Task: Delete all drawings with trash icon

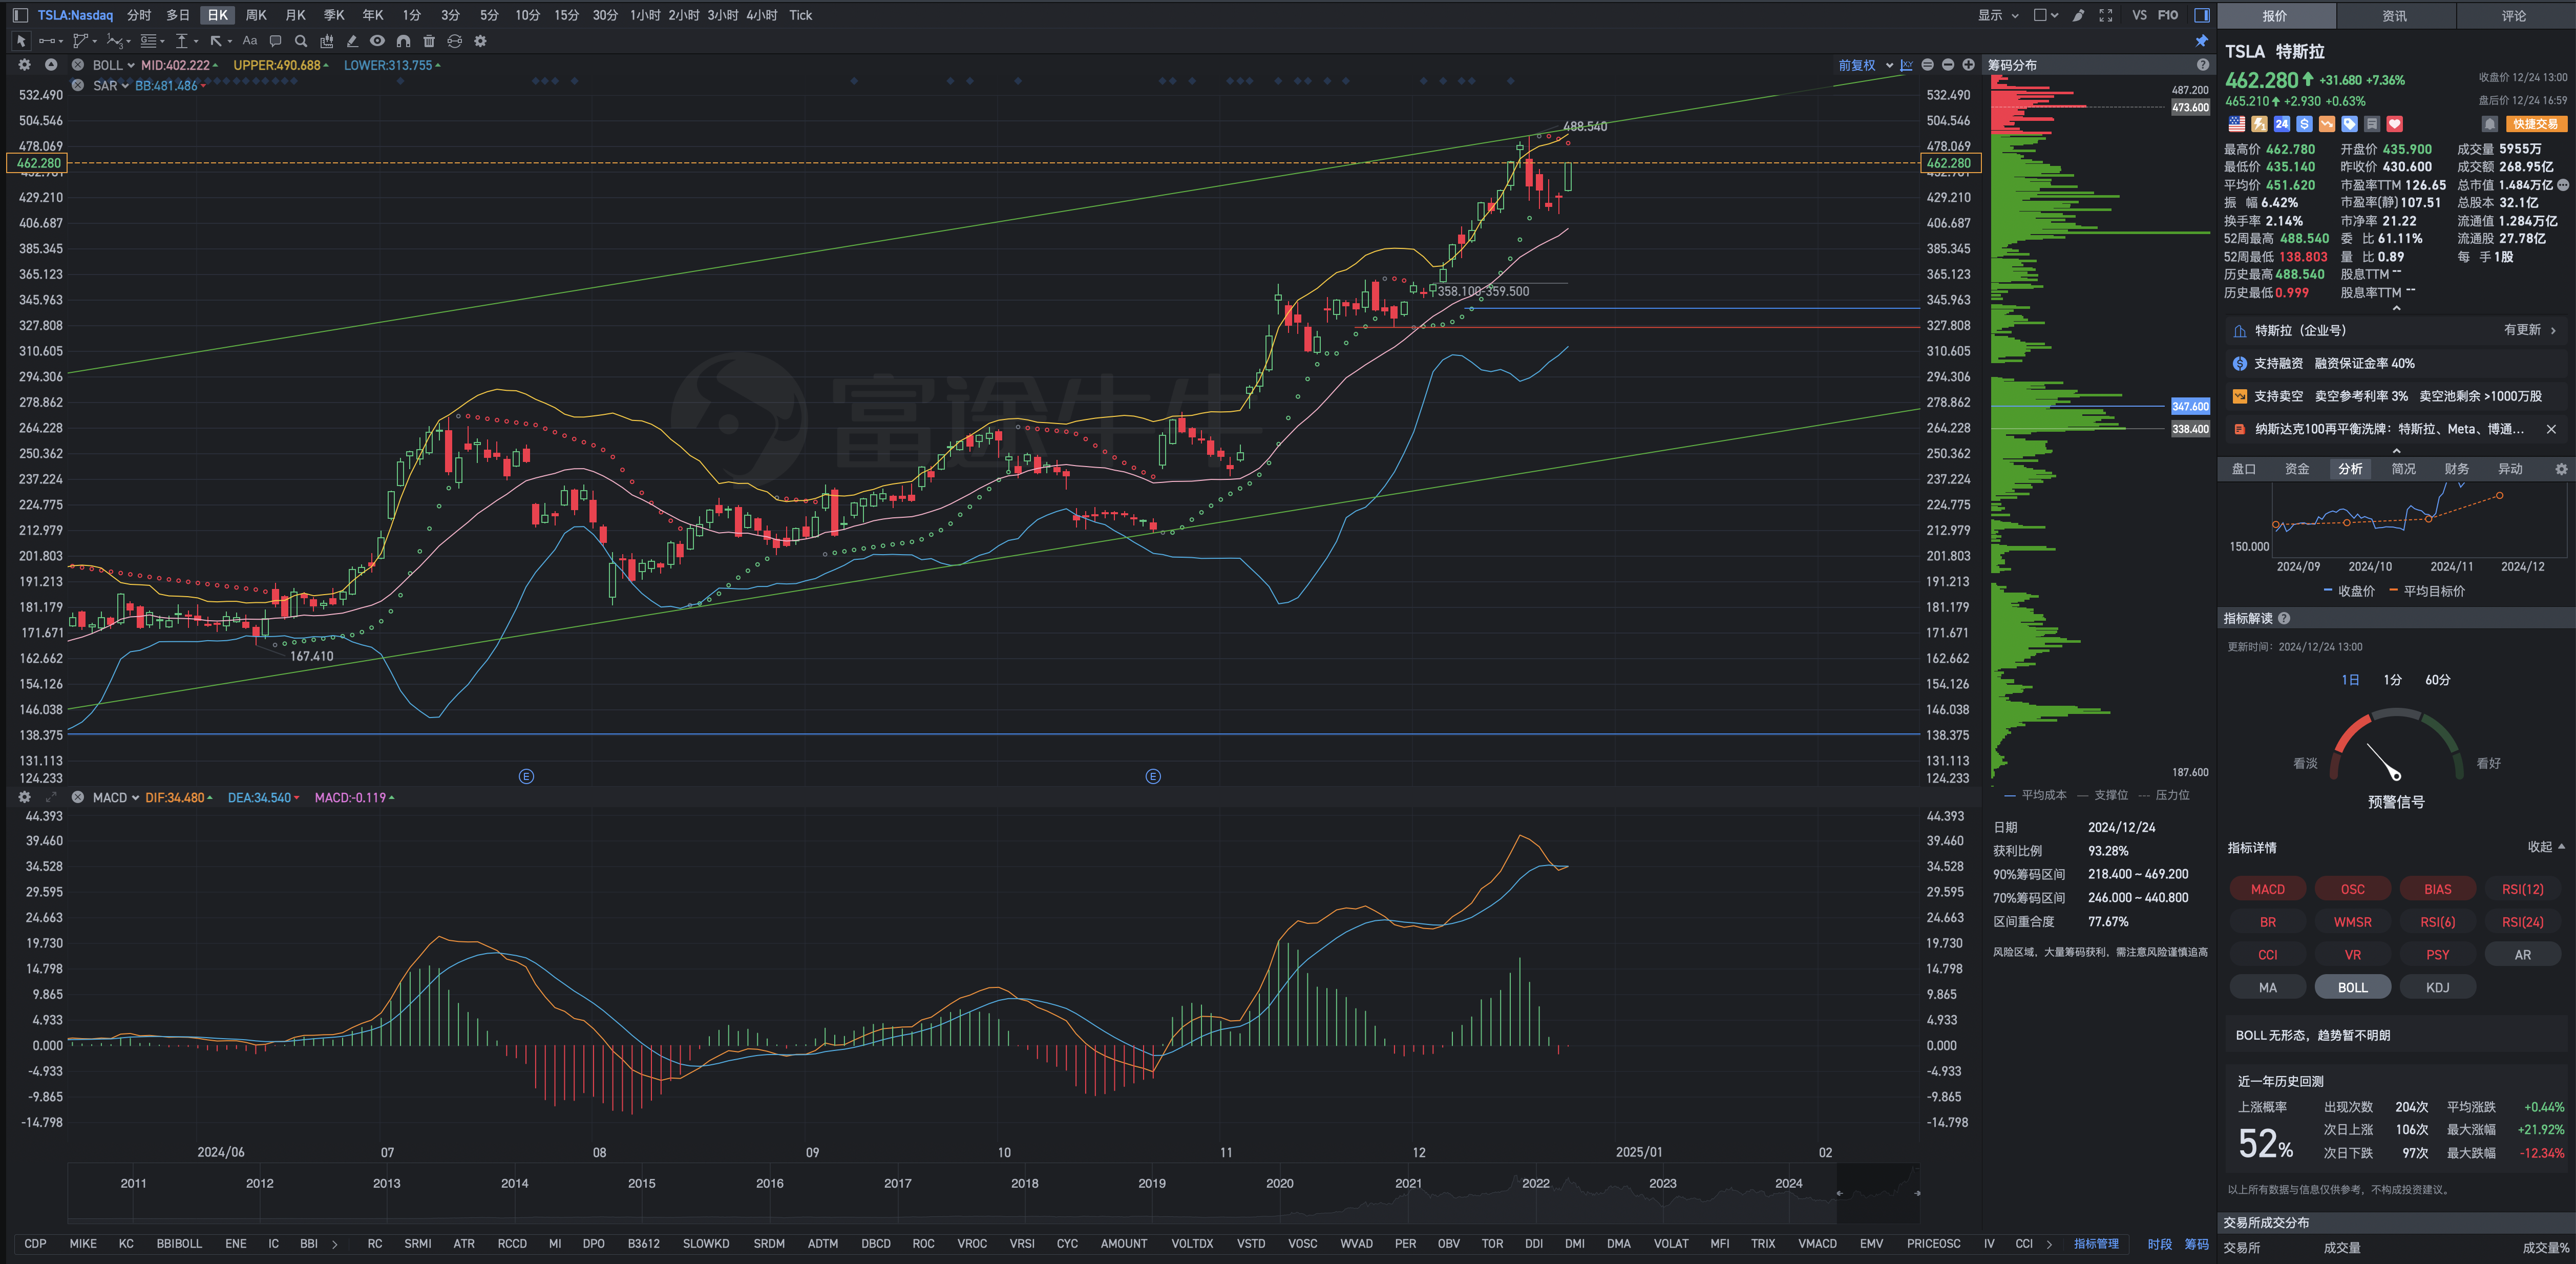Action: coord(429,41)
